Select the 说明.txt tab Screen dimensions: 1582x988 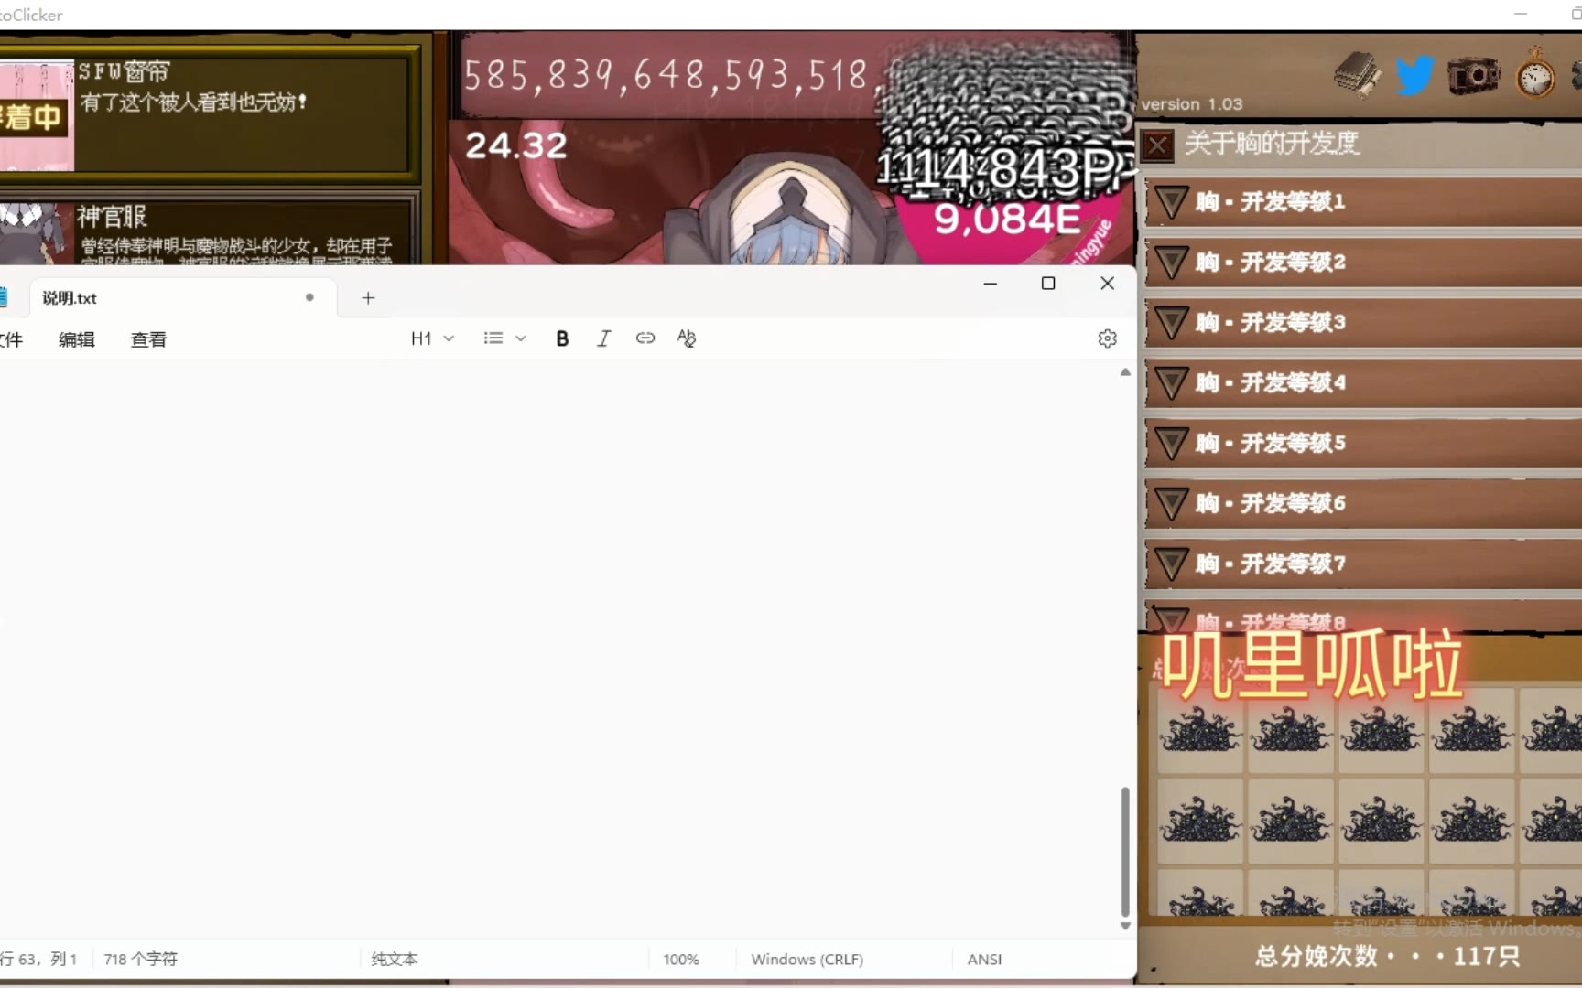click(70, 298)
